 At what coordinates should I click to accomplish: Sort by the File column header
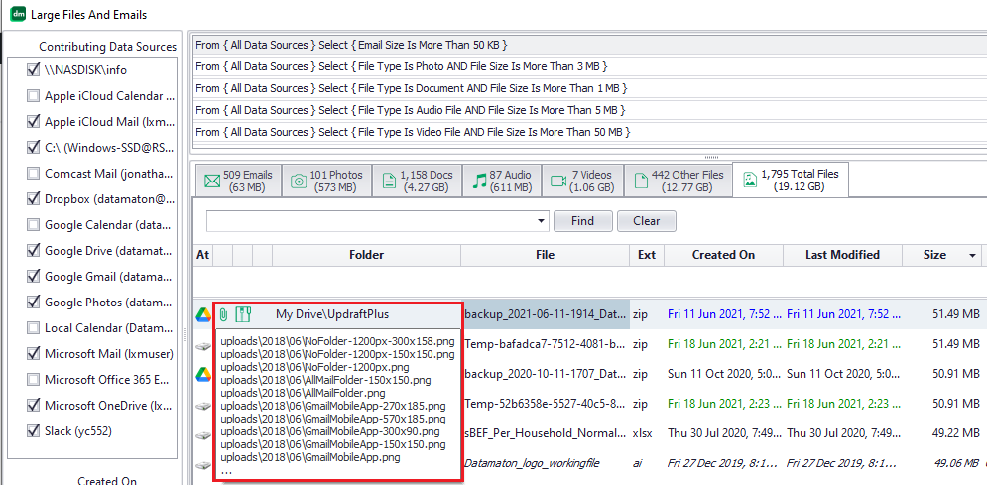tap(546, 255)
